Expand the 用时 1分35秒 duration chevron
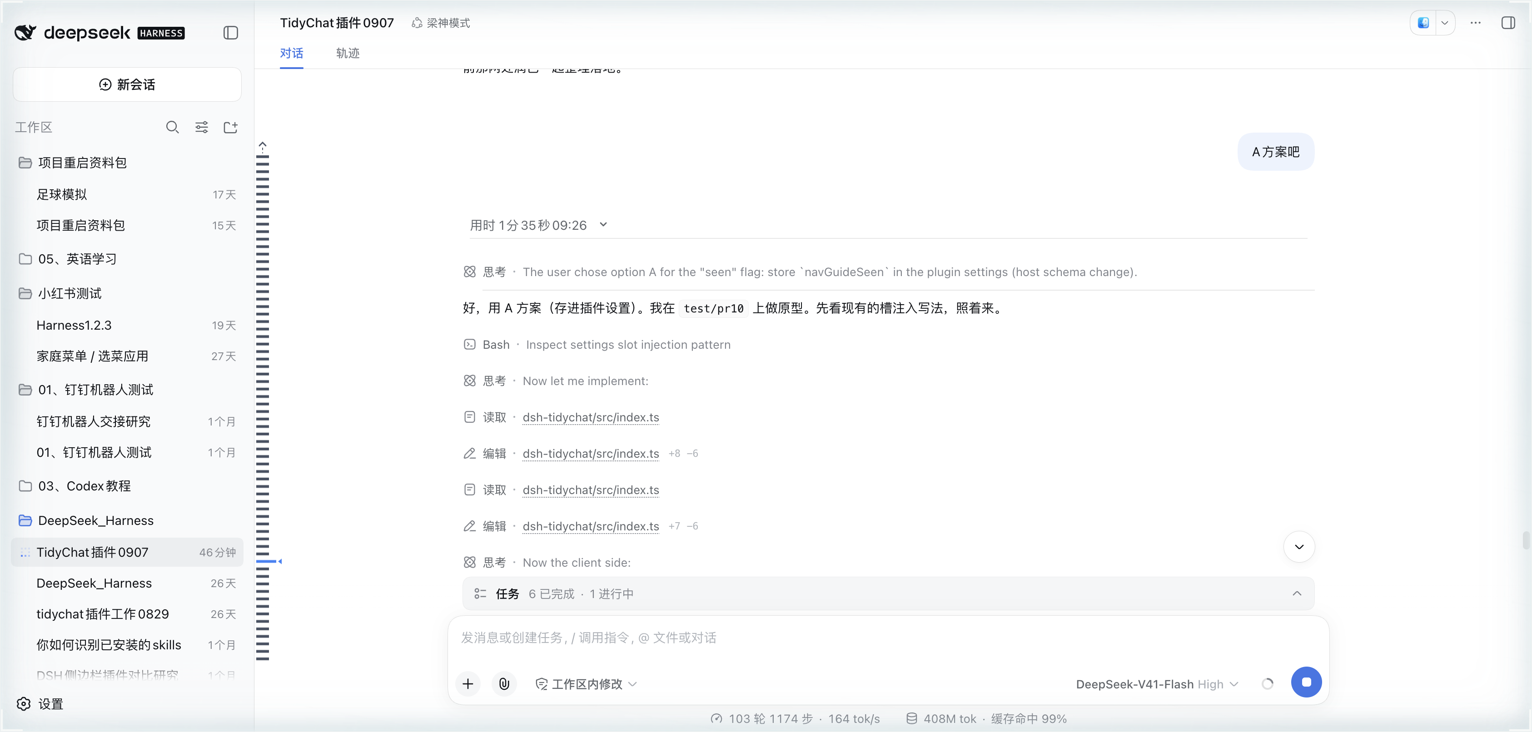1532x732 pixels. pyautogui.click(x=603, y=225)
